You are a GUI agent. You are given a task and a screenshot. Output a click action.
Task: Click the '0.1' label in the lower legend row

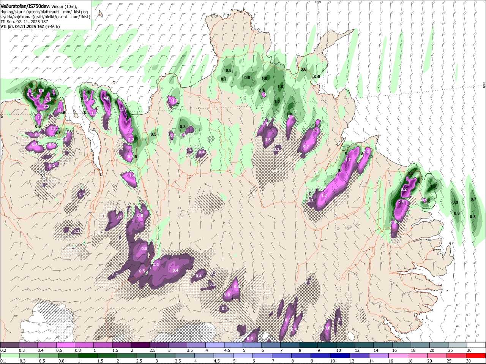click(x=3, y=361)
